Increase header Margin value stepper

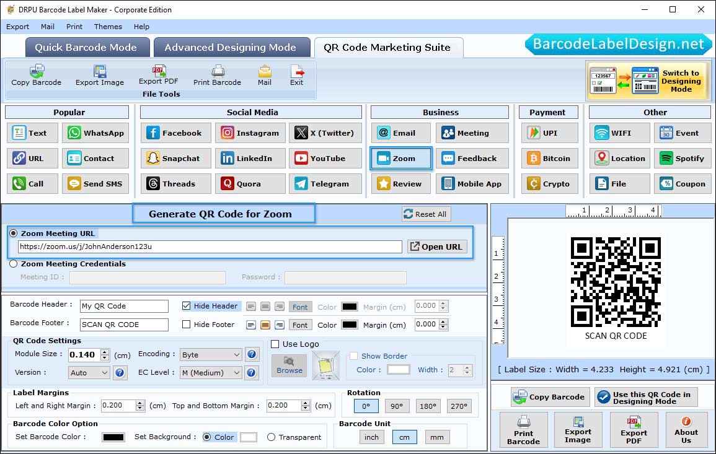click(443, 303)
